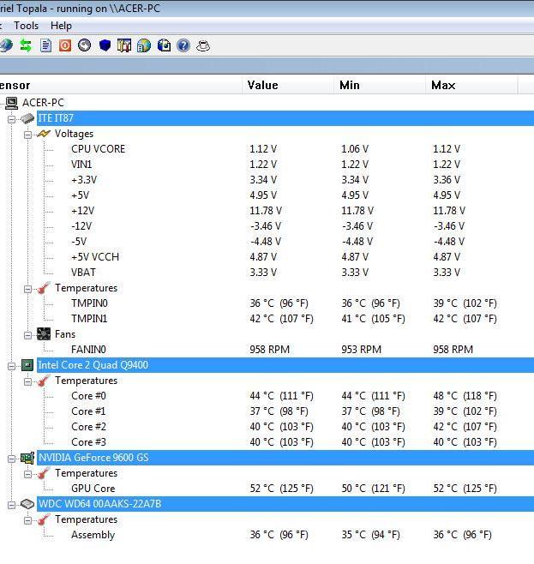Open the tools options icon in toolbar
Viewport: 534px width, 564px height.
(124, 45)
